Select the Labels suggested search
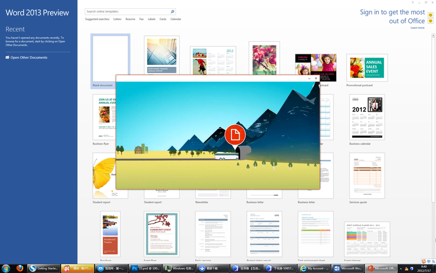 pyautogui.click(x=152, y=19)
